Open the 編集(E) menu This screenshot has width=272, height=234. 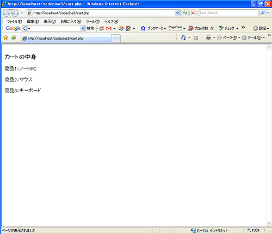[33, 22]
